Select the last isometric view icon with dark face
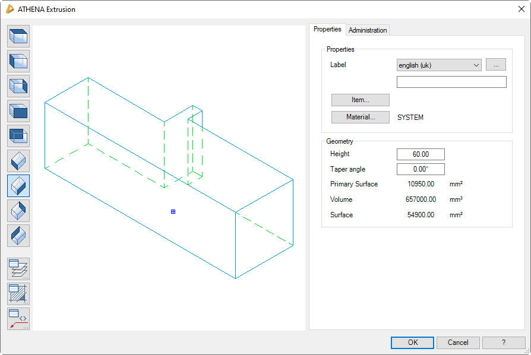The height and width of the screenshot is (355, 531). pyautogui.click(x=18, y=236)
